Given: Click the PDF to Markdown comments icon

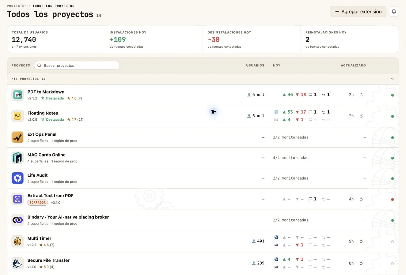Looking at the screenshot, I should pos(310,95).
